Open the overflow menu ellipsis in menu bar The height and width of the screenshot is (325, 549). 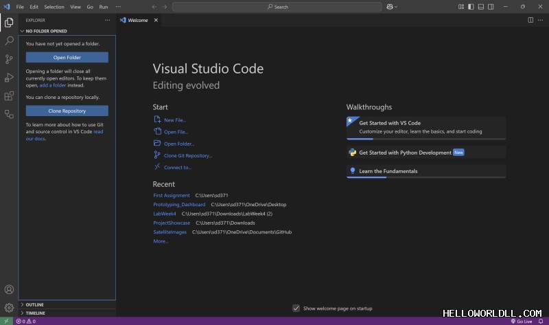click(118, 7)
